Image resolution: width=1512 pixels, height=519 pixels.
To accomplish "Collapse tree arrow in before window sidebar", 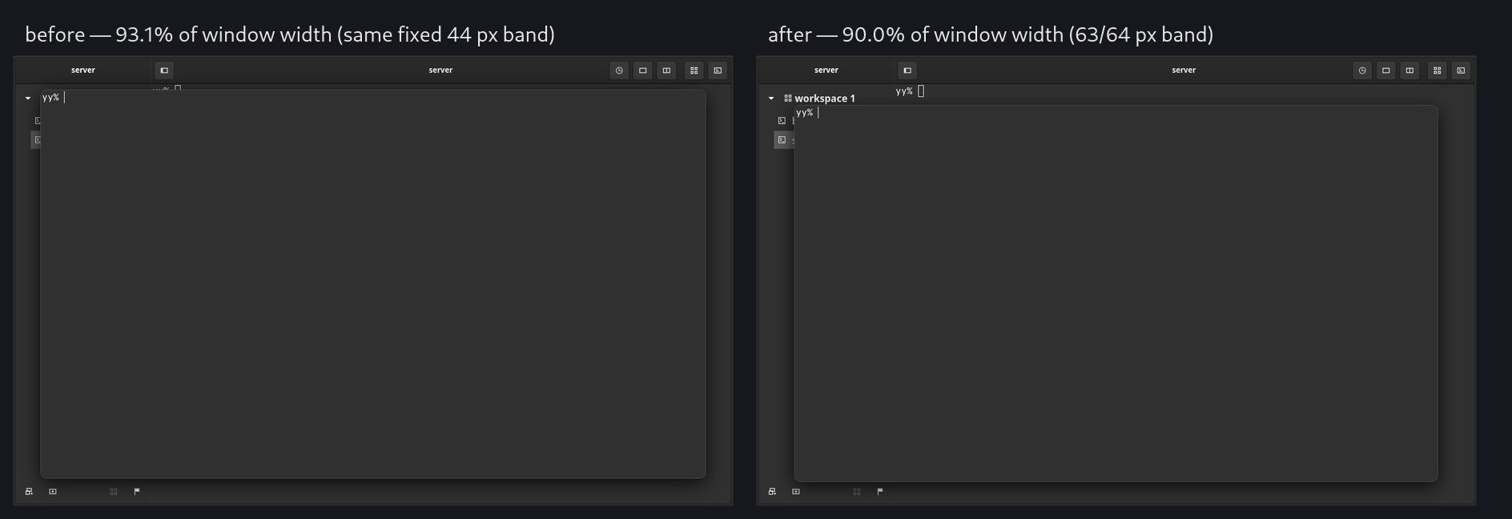I will click(28, 99).
